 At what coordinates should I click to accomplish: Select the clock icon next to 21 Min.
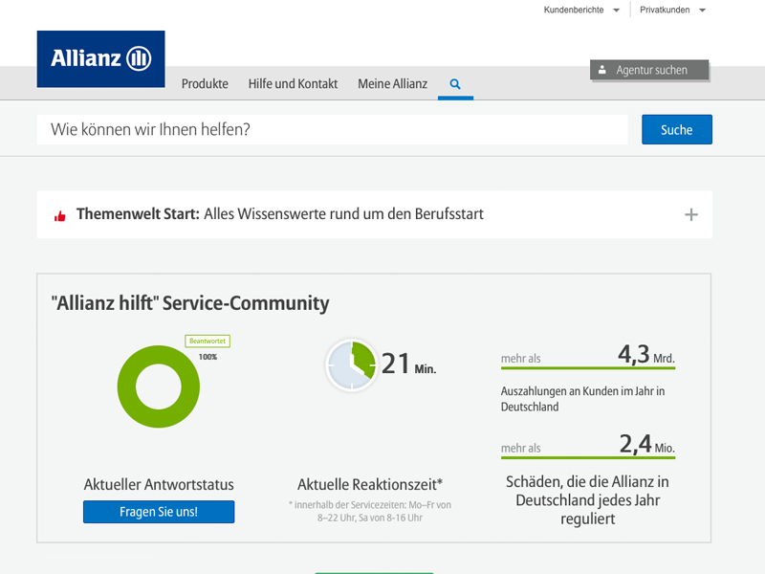[x=351, y=364]
